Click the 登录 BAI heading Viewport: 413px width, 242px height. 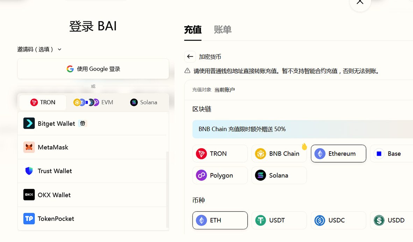pos(93,26)
